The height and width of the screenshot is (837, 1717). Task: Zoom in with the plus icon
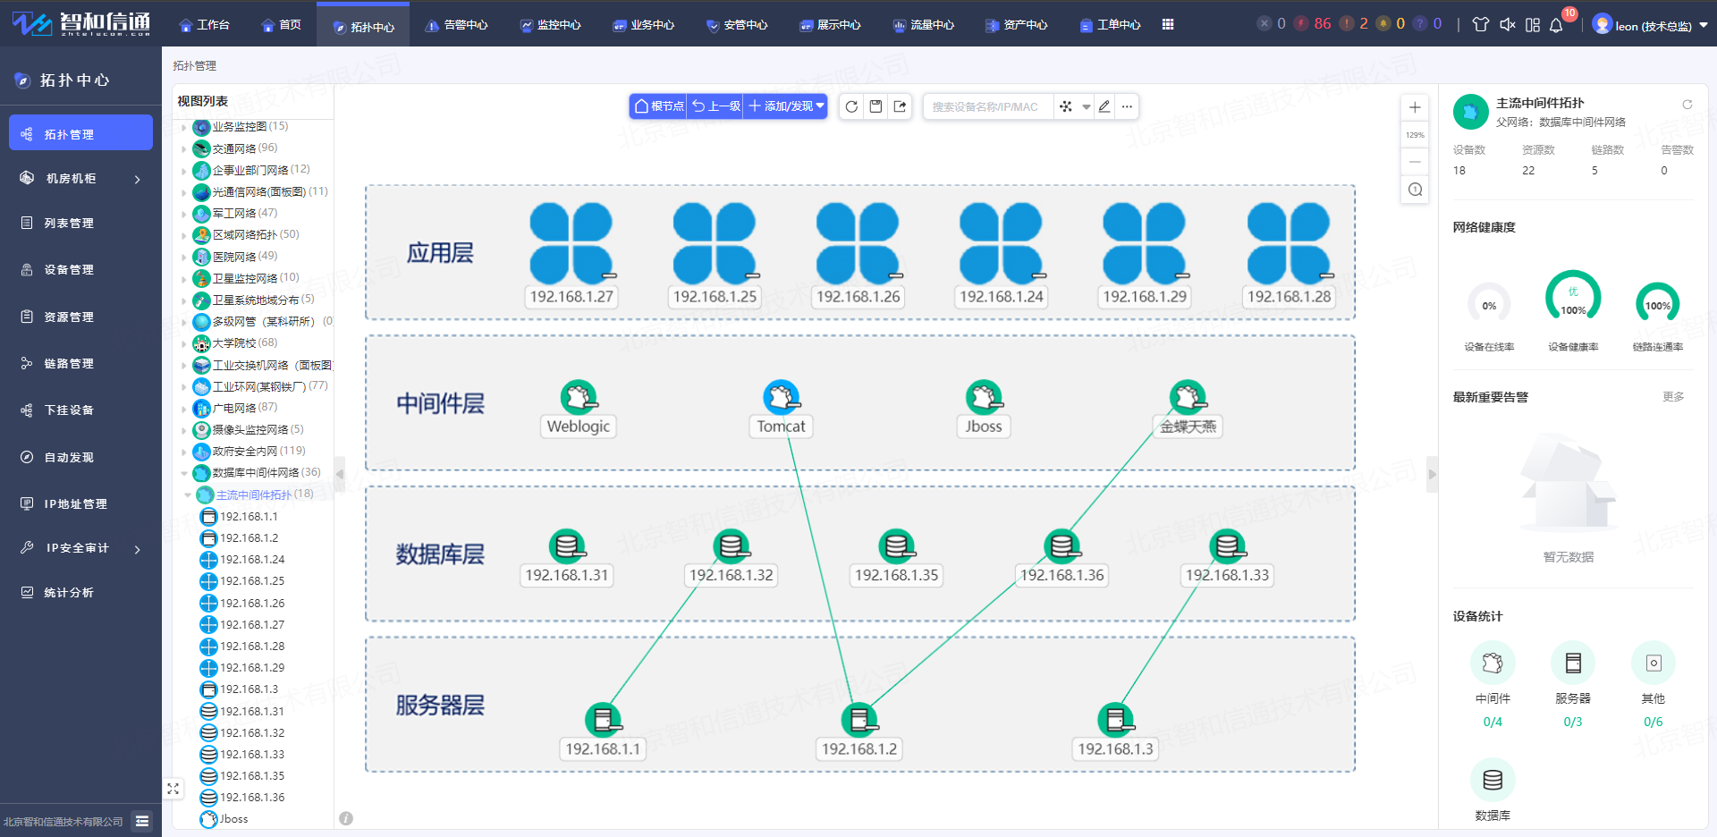pos(1415,107)
